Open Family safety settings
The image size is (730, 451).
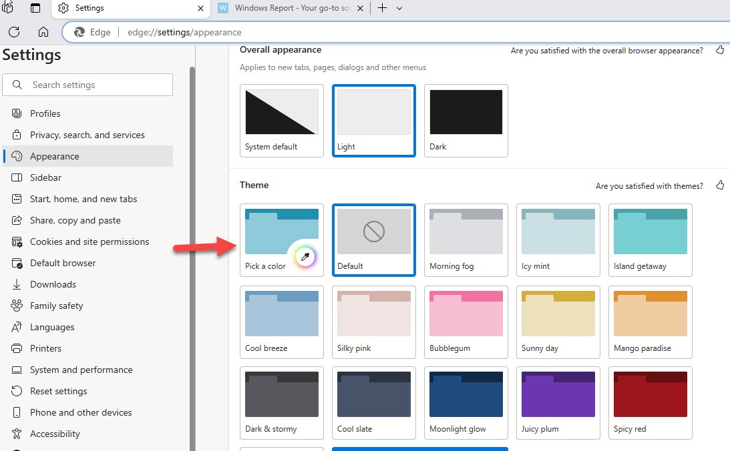pos(87,306)
